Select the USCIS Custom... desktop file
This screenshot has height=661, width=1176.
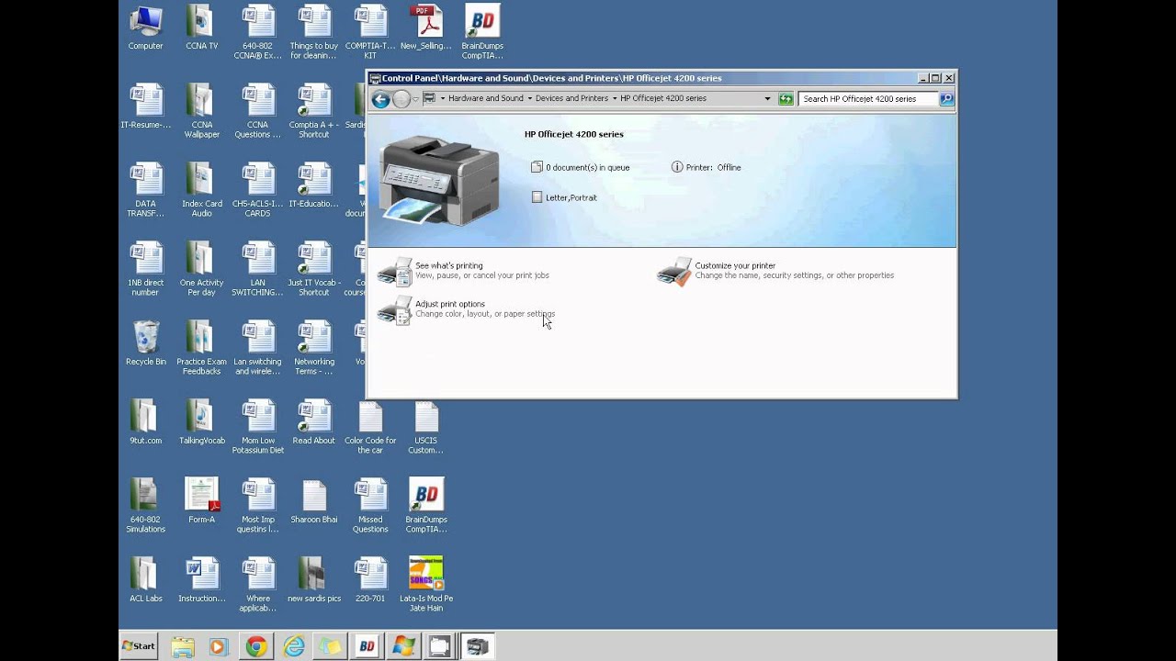[425, 427]
